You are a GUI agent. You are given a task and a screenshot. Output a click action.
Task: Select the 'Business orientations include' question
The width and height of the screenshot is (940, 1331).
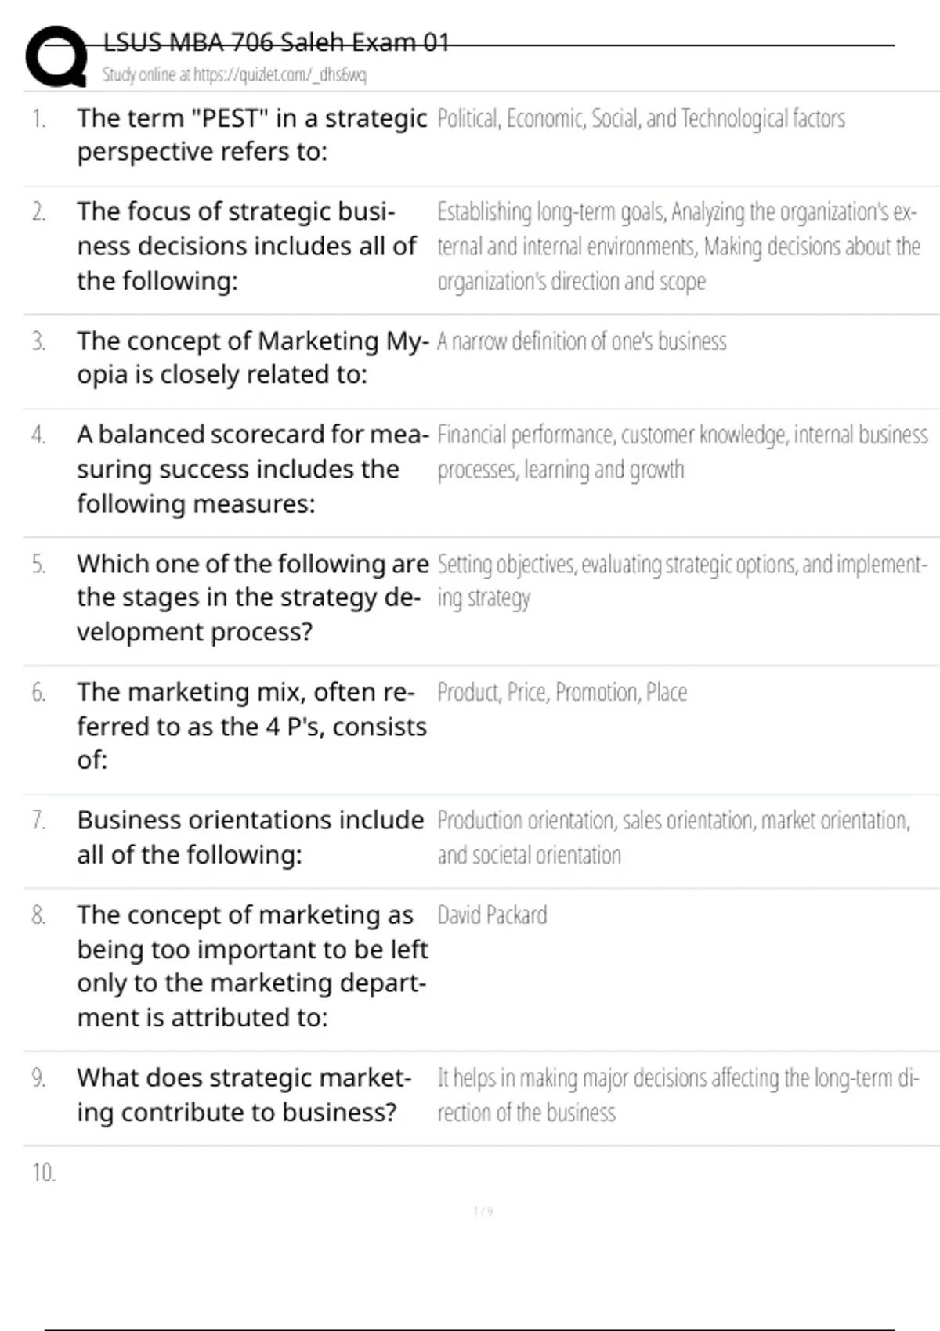click(250, 837)
